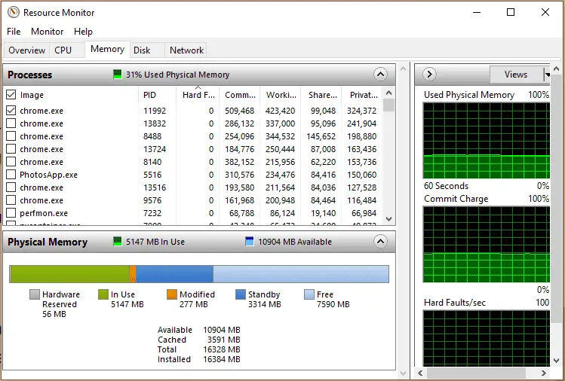The height and width of the screenshot is (381, 565).
Task: Check chrome.exe with PID 8488
Action: pos(11,136)
